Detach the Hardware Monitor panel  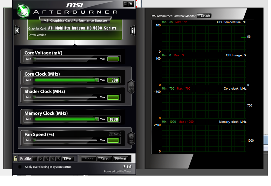(204, 16)
